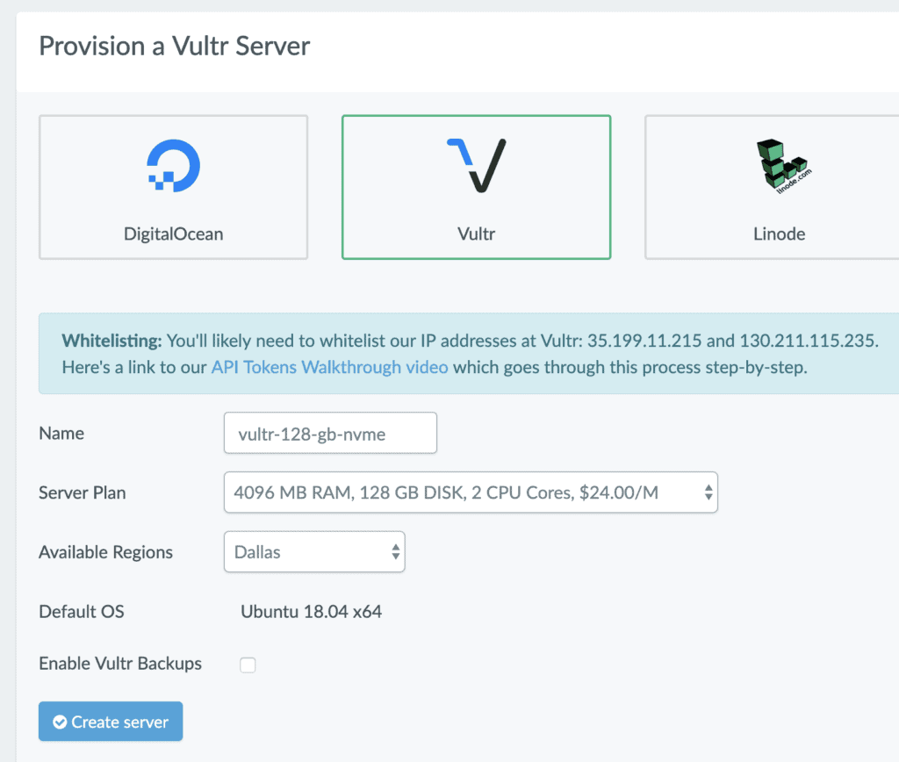Click the Enable Vultr Backups label
Image resolution: width=899 pixels, height=762 pixels.
[120, 664]
